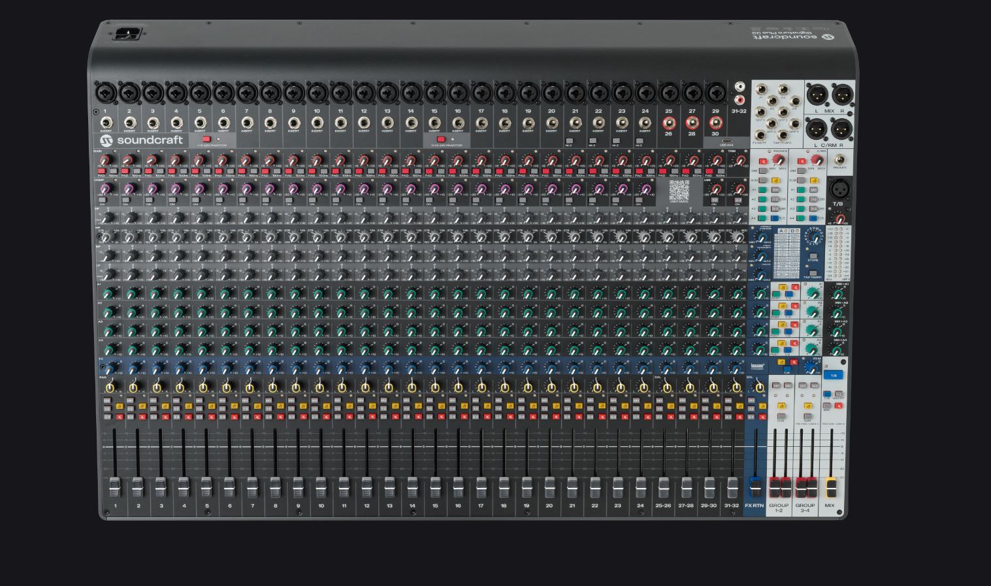This screenshot has height=586, width=991.
Task: Click the GROUP 1-2 label
Action: [779, 508]
